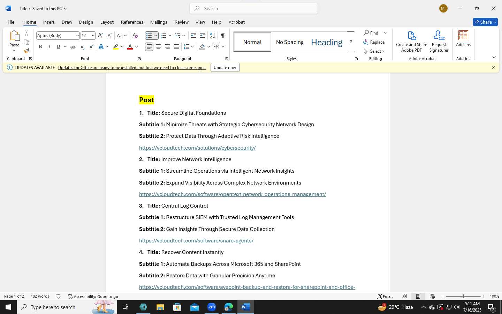Set Center paragraph alignment
This screenshot has width=502, height=314.
[x=158, y=47]
